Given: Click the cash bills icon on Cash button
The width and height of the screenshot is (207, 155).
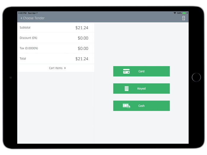Looking at the screenshot, I should pyautogui.click(x=126, y=106).
